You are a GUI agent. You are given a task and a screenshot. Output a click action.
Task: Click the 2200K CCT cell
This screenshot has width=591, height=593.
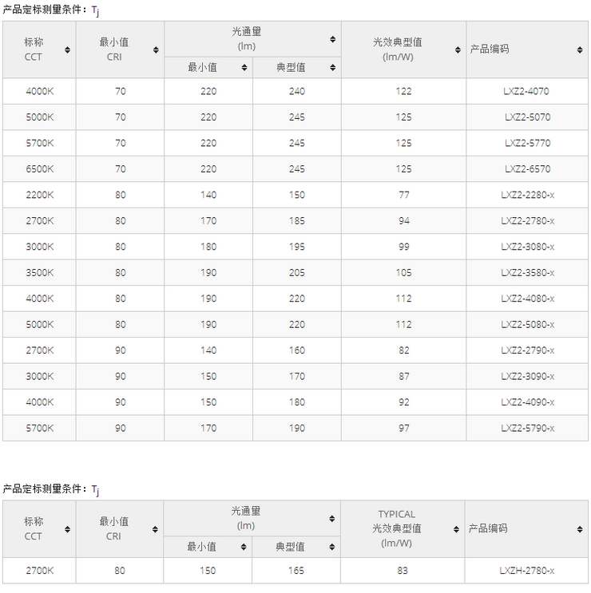coord(39,195)
